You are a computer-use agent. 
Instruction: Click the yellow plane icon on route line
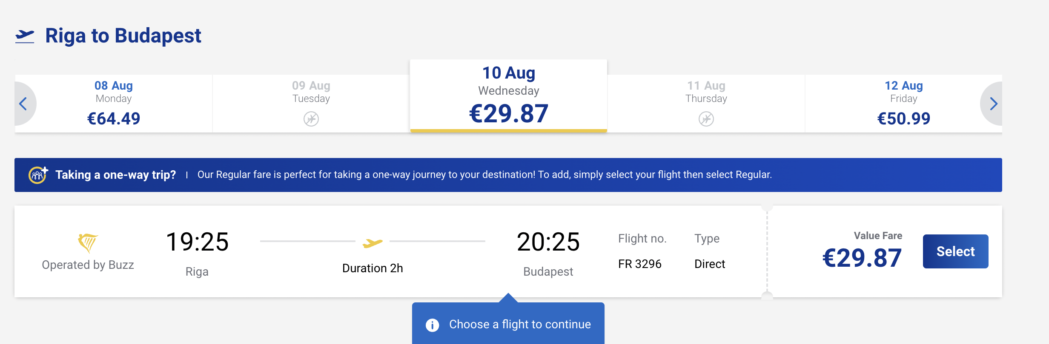pos(373,243)
